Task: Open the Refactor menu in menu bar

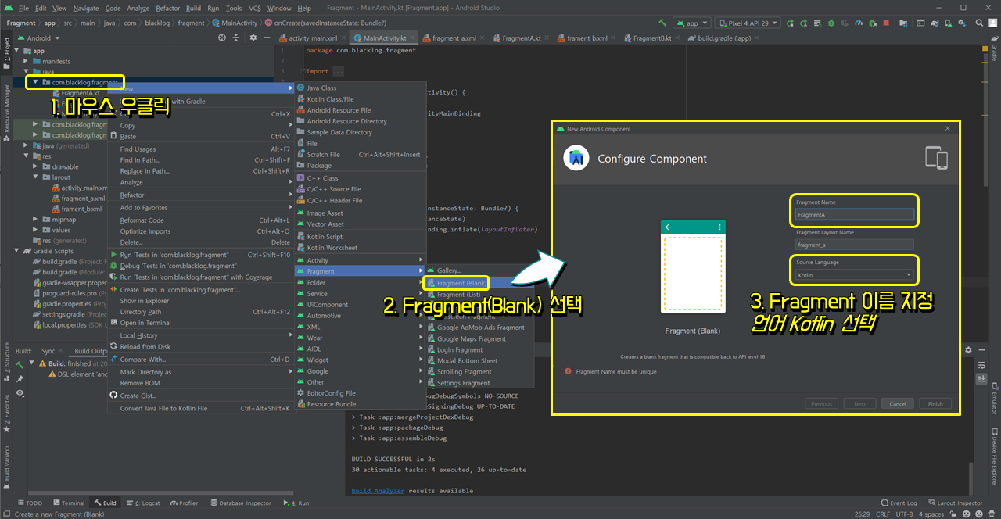Action: pyautogui.click(x=167, y=8)
